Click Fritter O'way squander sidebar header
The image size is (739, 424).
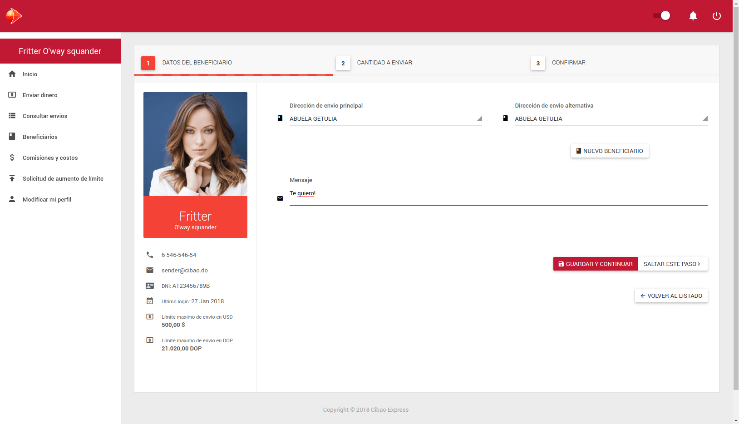[x=60, y=51]
